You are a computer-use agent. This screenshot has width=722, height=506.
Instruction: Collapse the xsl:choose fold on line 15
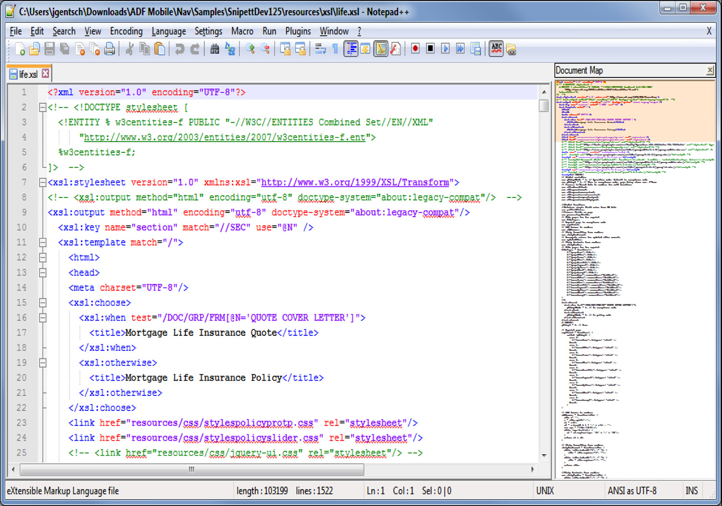tap(42, 303)
